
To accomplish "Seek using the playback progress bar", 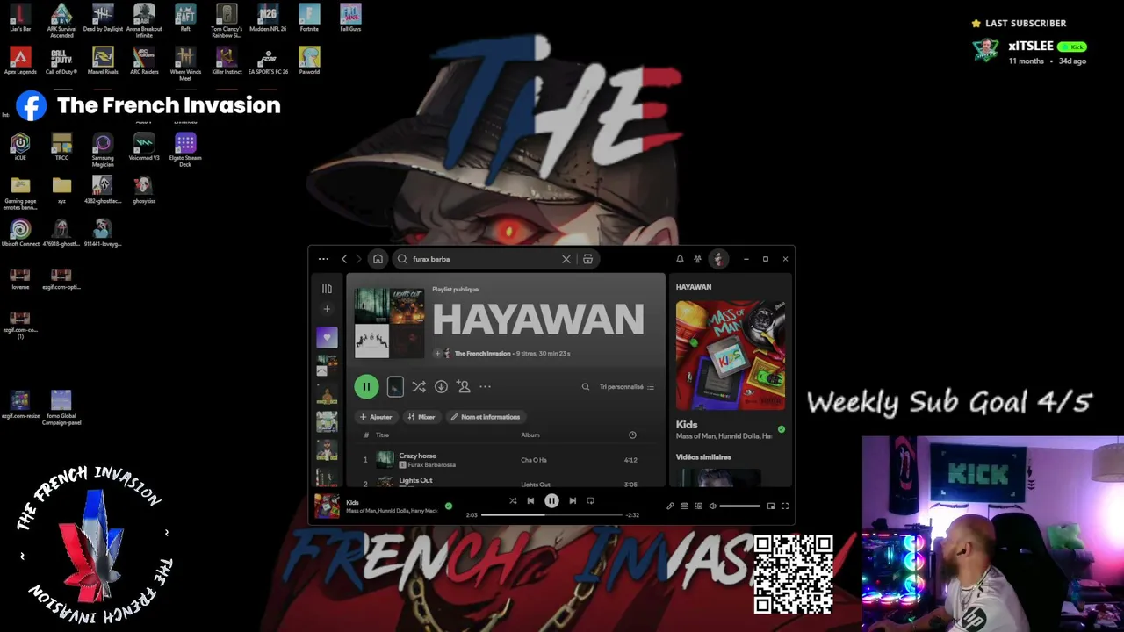I will 551,515.
